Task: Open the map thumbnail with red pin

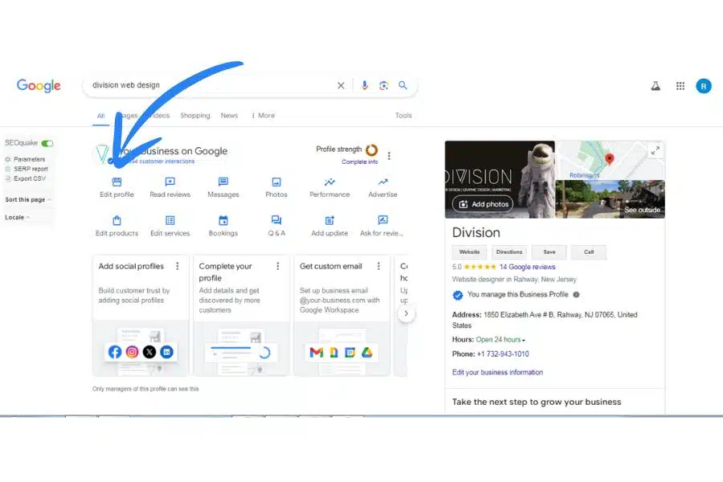Action: [610, 160]
